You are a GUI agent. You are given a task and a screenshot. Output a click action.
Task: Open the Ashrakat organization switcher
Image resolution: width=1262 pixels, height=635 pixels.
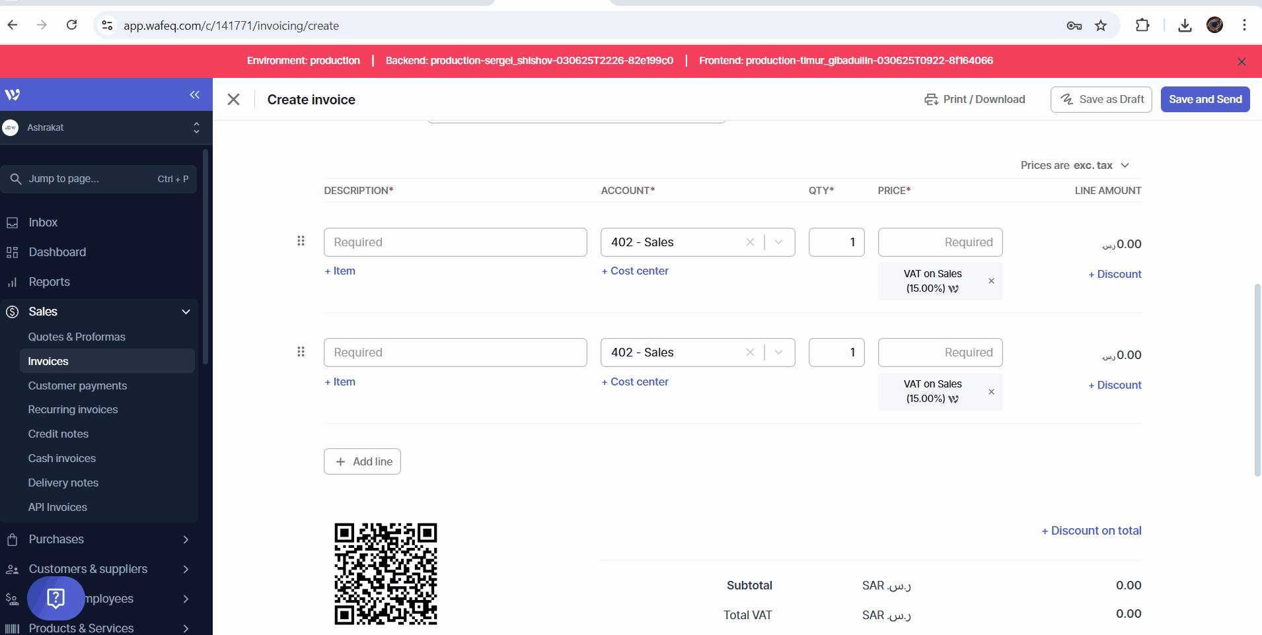click(106, 127)
